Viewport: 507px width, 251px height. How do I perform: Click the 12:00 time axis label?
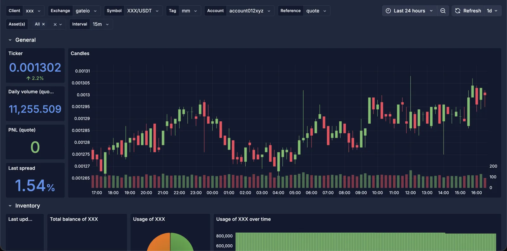(x=410, y=193)
